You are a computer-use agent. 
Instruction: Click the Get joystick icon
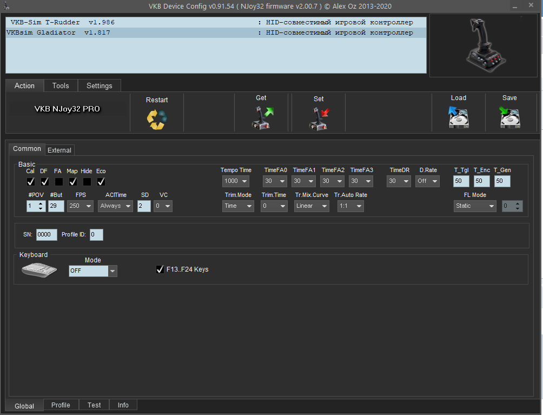coord(262,117)
